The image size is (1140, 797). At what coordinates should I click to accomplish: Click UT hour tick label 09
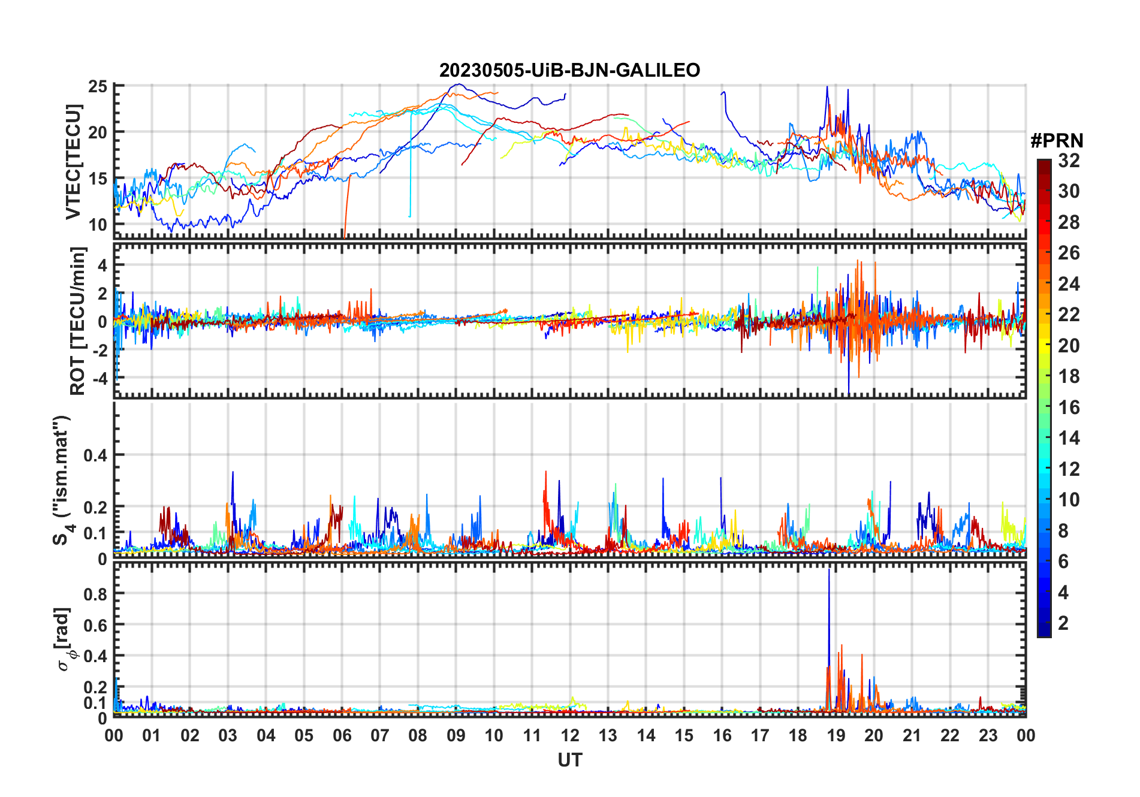(456, 736)
